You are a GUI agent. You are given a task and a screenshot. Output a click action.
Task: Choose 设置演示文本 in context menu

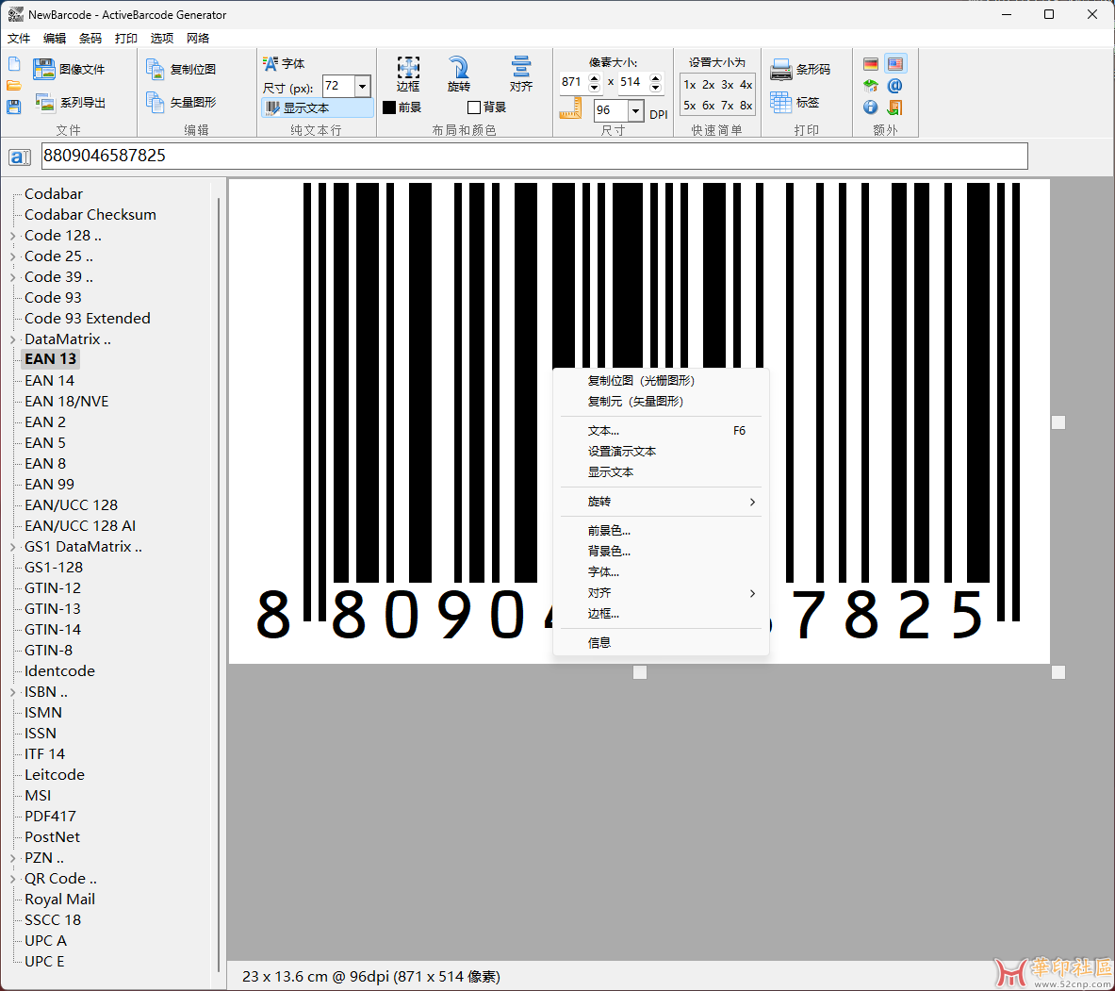click(661, 452)
